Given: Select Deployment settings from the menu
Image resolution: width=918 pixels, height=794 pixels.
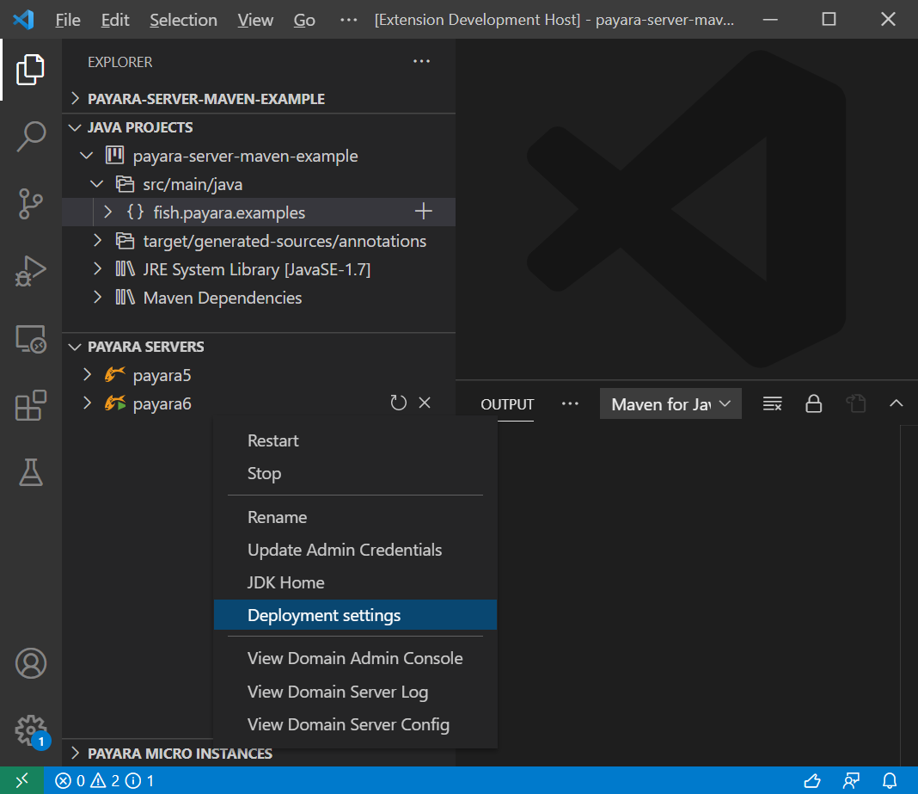Looking at the screenshot, I should pyautogui.click(x=324, y=615).
